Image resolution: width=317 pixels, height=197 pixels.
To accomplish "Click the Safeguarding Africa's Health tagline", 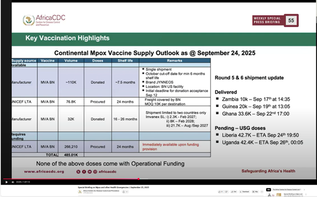I will click(268, 171).
